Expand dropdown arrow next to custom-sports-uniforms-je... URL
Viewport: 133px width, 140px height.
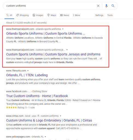click(x=67, y=50)
